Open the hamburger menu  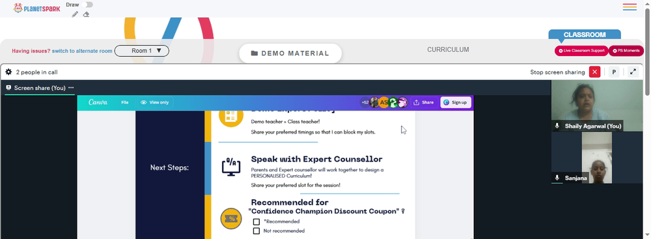630,7
